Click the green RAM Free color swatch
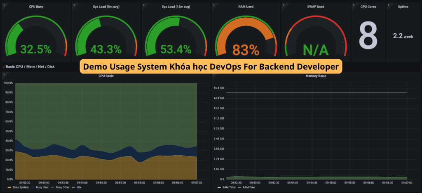 [x=240, y=187]
